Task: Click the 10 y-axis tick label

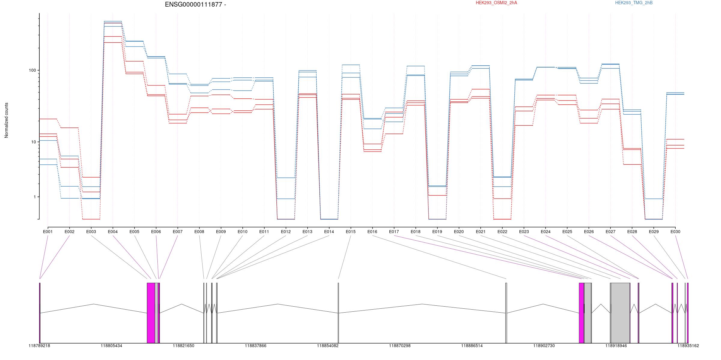Action: click(x=33, y=142)
